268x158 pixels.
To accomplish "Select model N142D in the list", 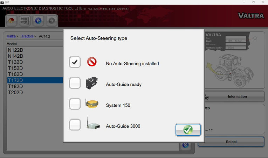I will pos(15,56).
